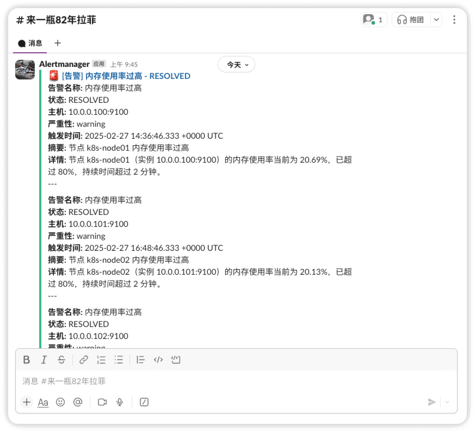Focus the message input field

[x=236, y=381]
